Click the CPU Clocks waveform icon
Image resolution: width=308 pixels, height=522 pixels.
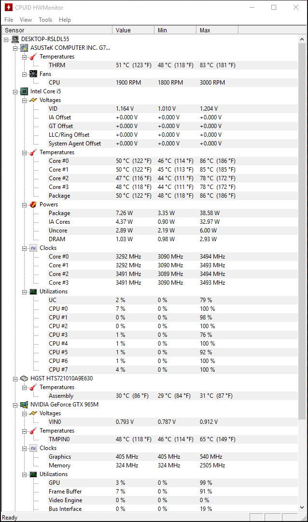point(33,248)
